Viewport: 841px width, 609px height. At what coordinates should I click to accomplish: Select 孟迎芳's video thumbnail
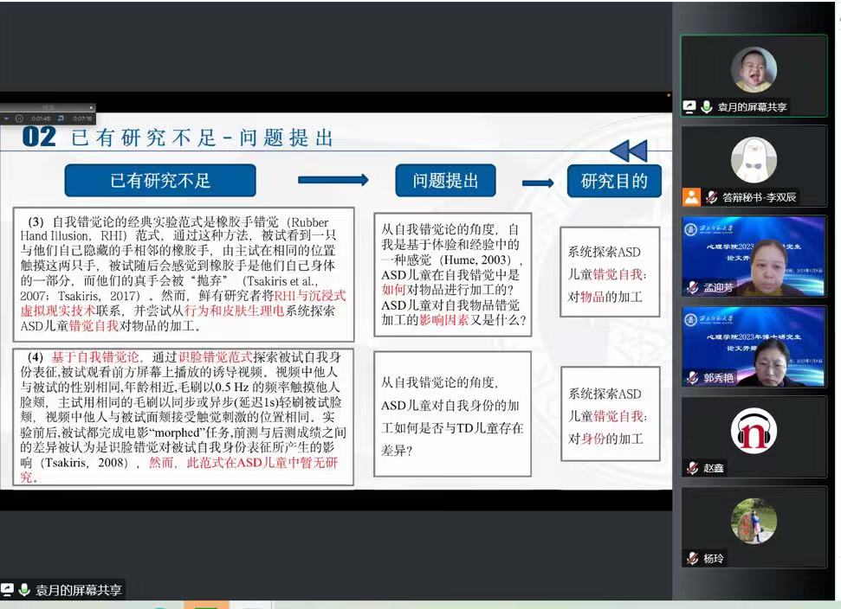[754, 256]
